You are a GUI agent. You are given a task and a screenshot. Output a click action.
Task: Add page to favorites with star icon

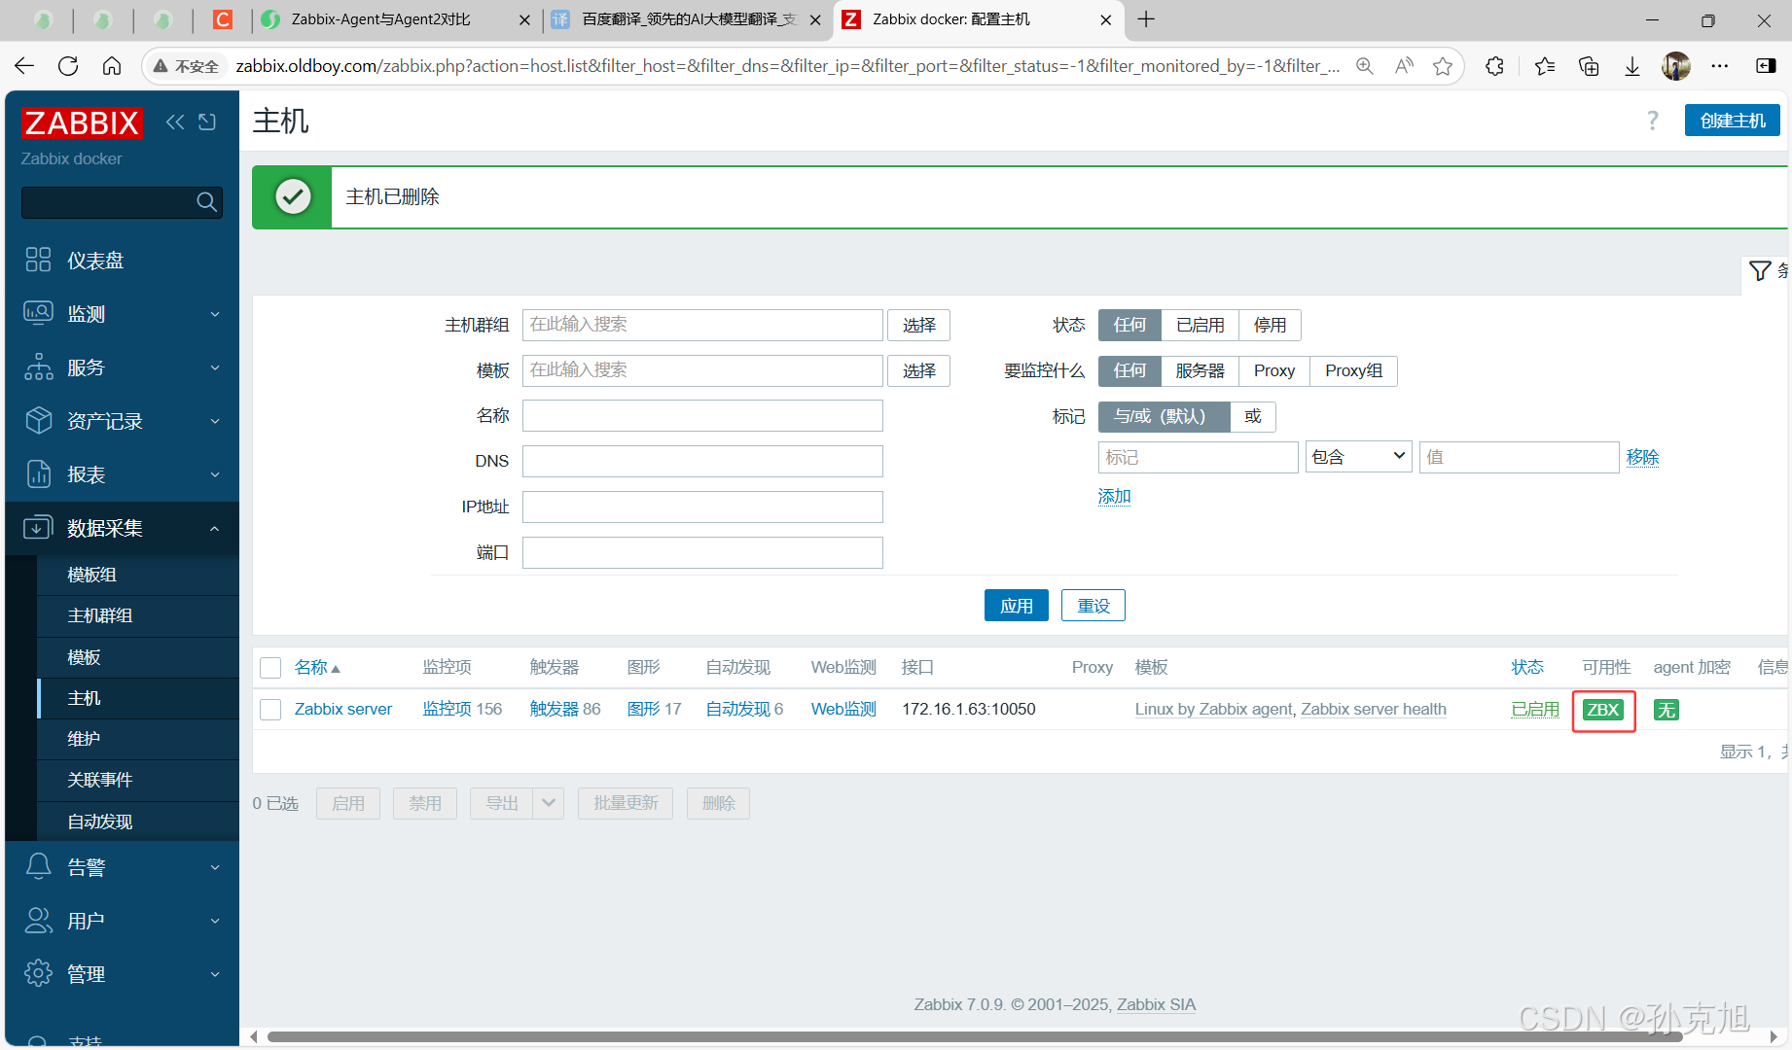pyautogui.click(x=1443, y=66)
